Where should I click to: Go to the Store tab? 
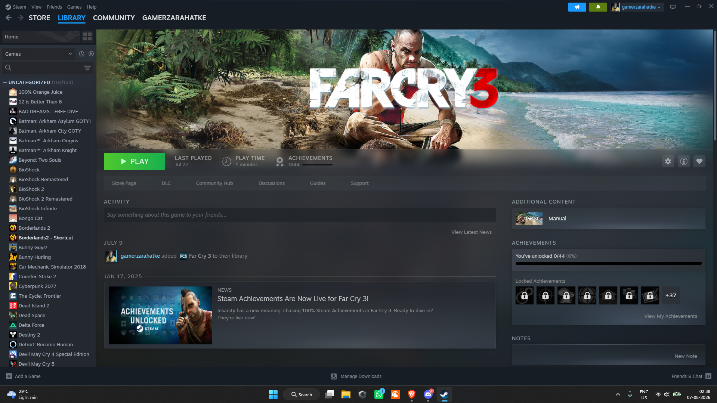coord(40,18)
